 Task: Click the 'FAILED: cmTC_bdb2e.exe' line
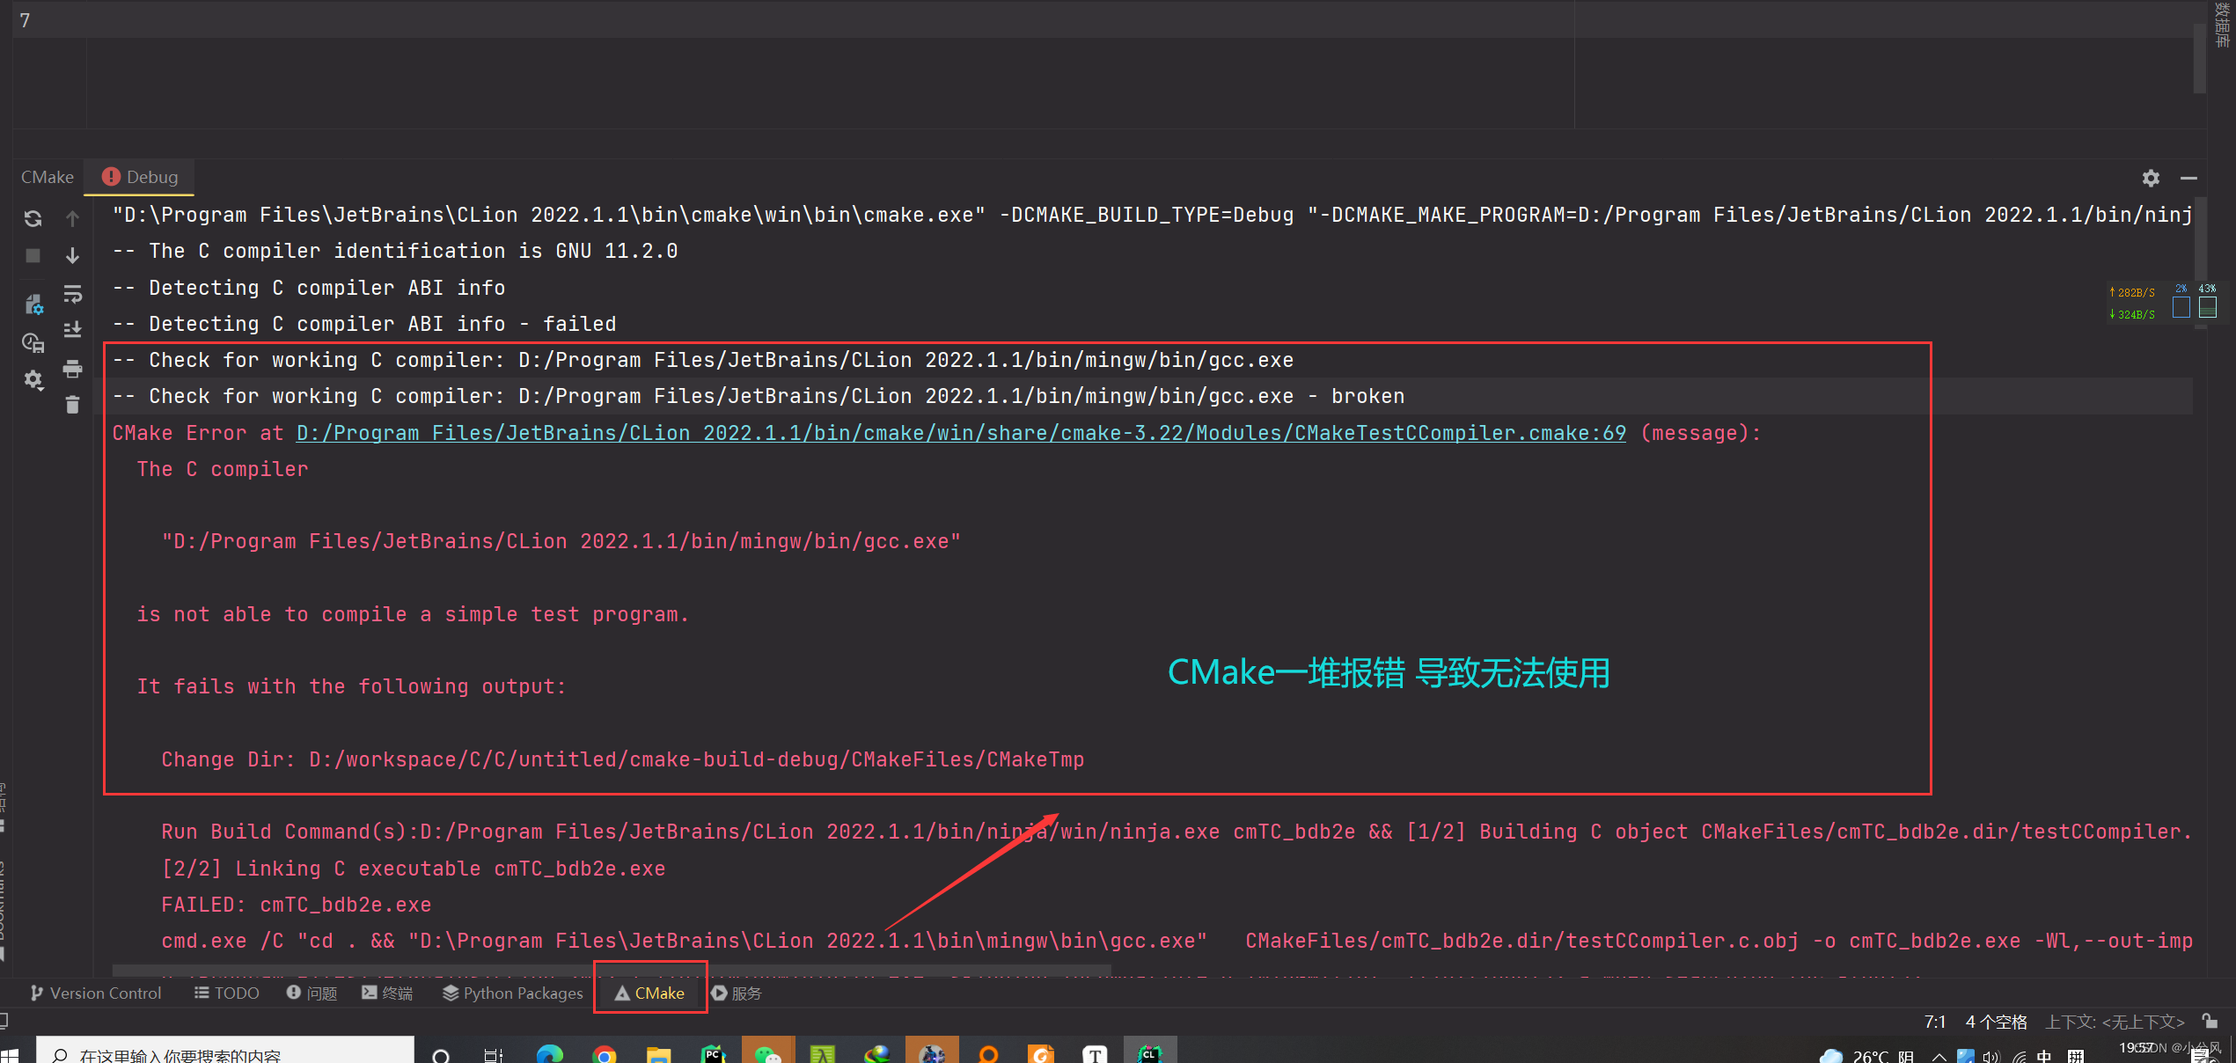point(297,905)
